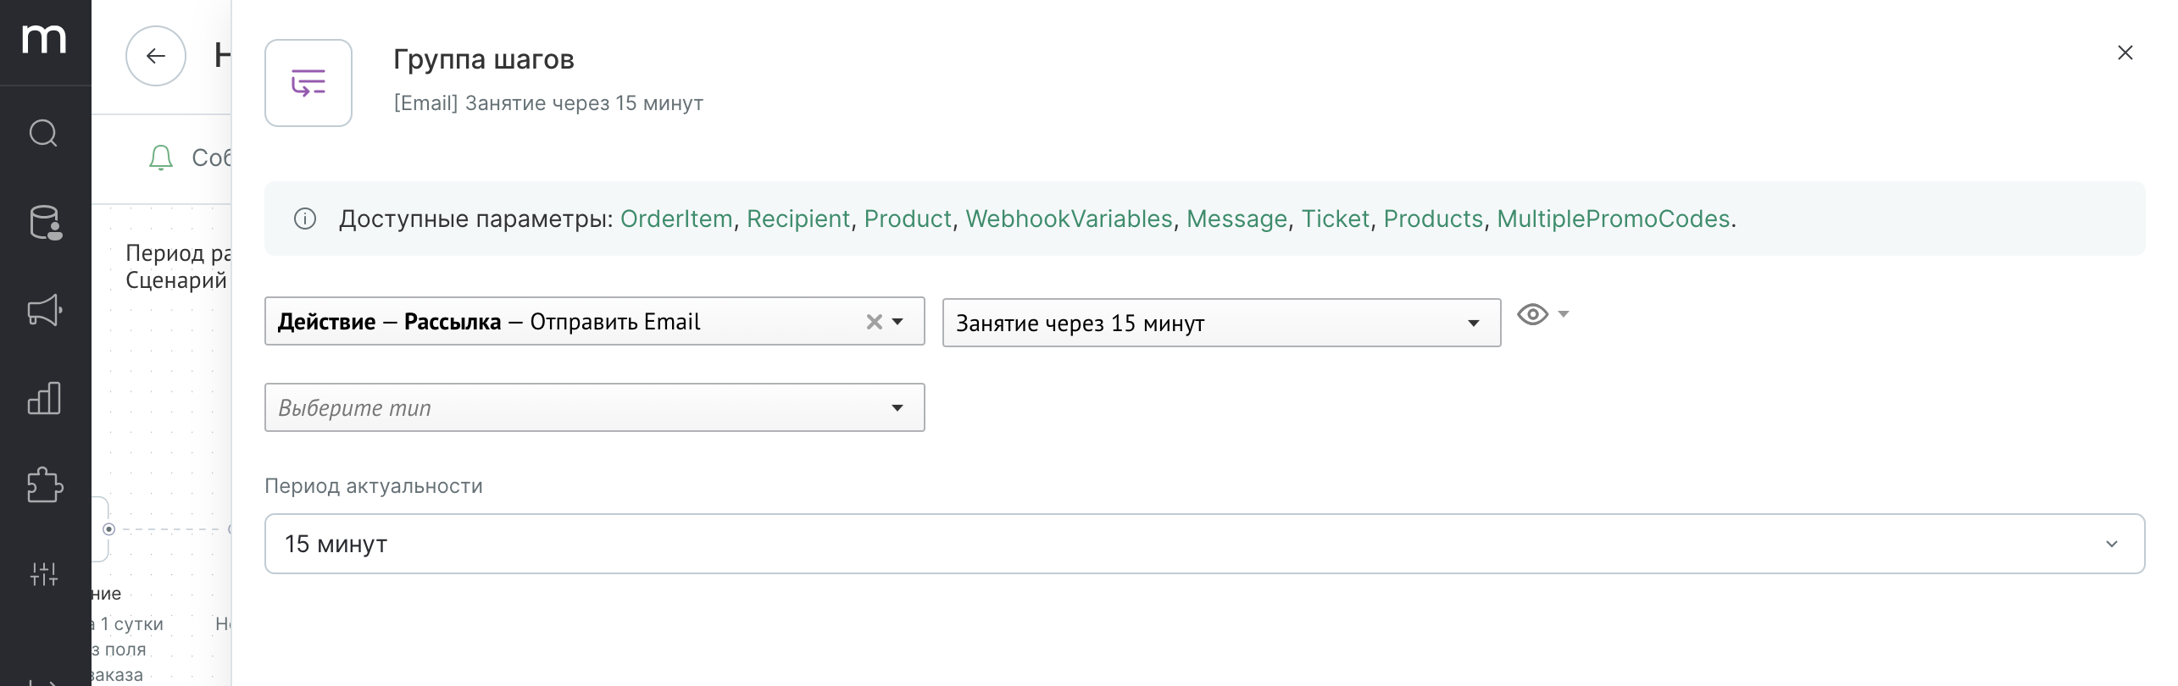Screen dimensions: 2178x686
Task: Open the mailing selection dropdown
Action: click(1221, 323)
